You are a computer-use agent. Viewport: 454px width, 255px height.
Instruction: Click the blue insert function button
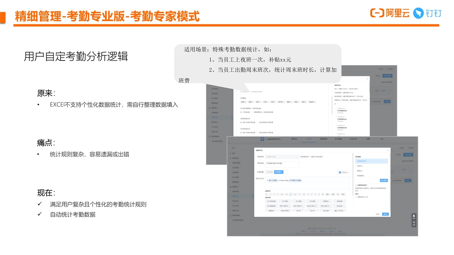(384, 181)
